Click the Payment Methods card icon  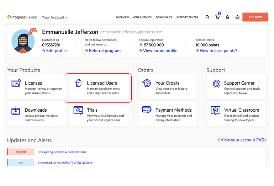147,110
